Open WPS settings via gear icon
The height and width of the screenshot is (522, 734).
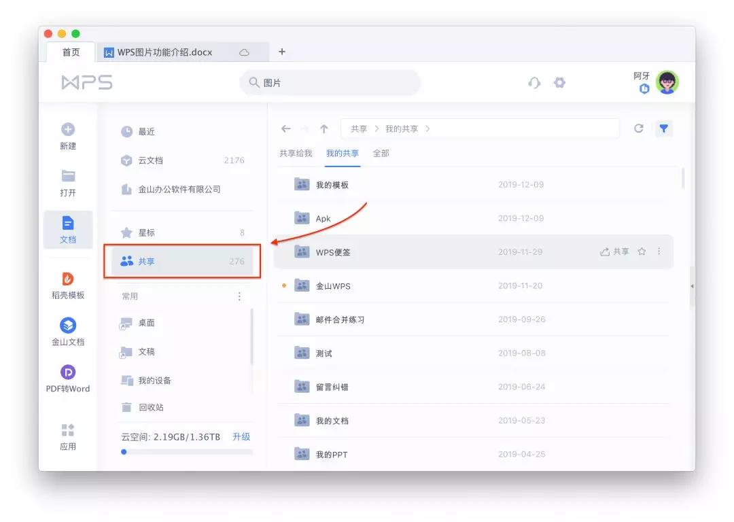(559, 82)
